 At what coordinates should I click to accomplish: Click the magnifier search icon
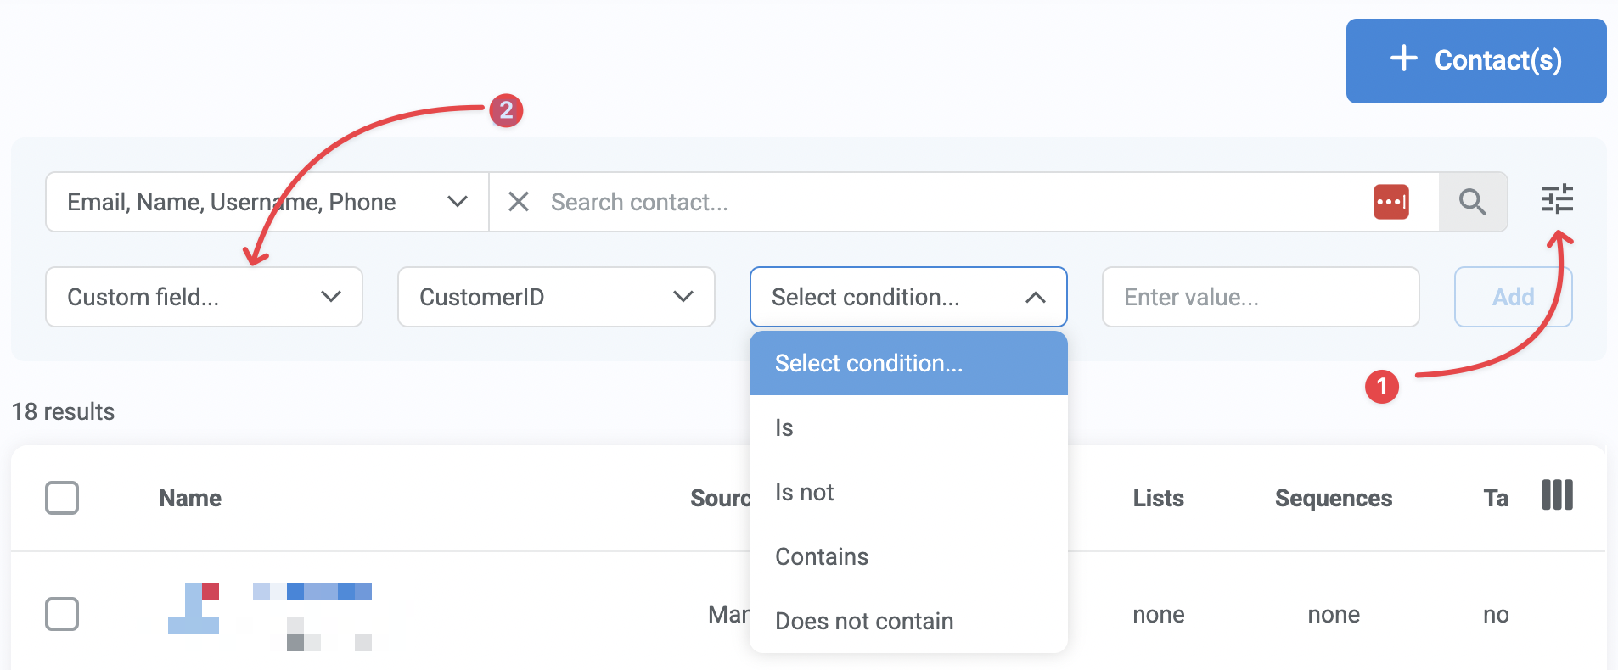[x=1472, y=202]
